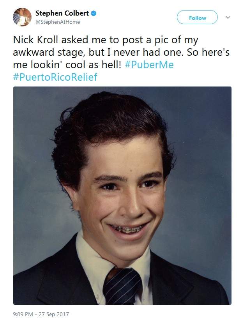Click Stephen Colbert's profile avatar

coord(22,18)
